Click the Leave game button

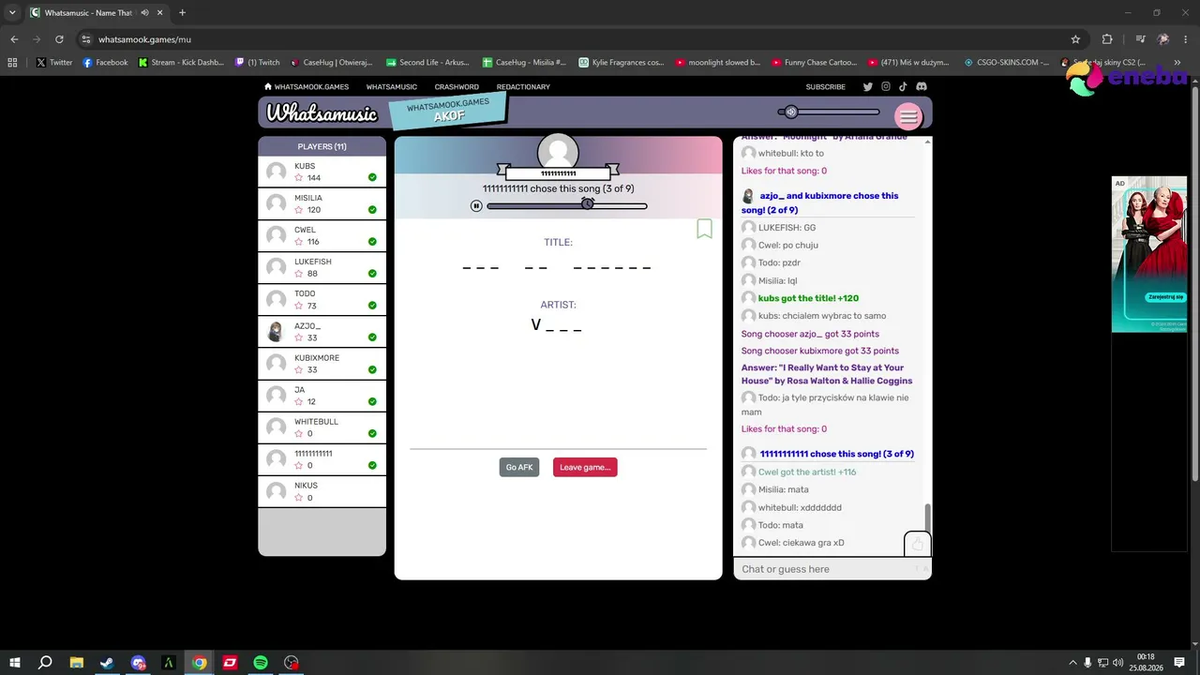click(x=585, y=467)
